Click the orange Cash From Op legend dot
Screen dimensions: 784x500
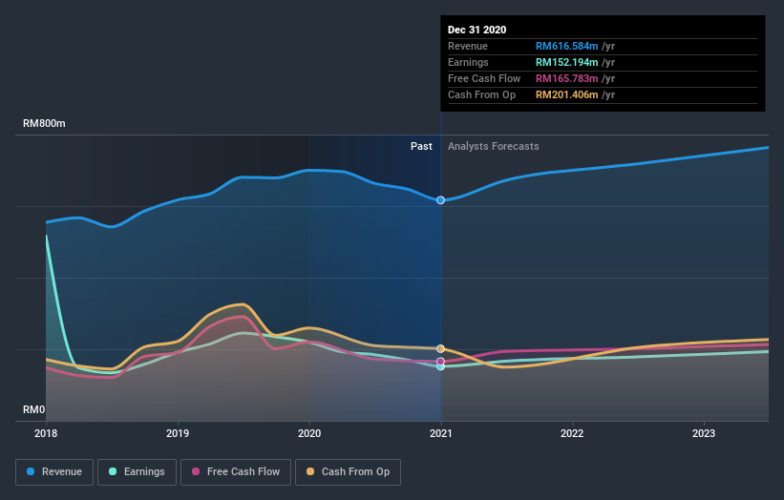pos(310,471)
